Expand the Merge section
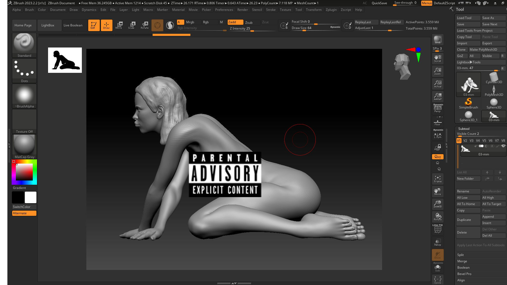The height and width of the screenshot is (285, 507). click(462, 261)
